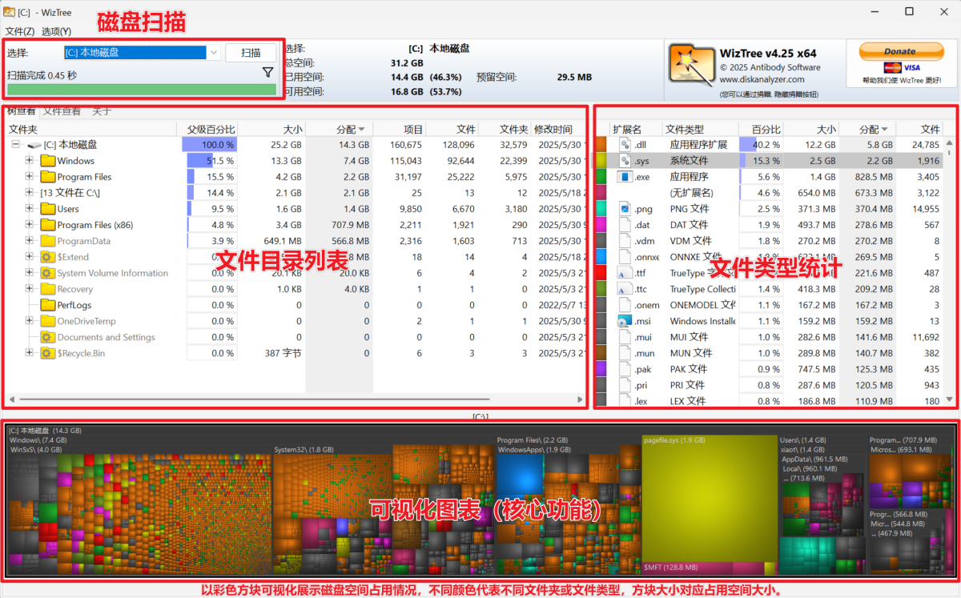Viewport: 961px width, 598px height.
Task: Switch to the 关于 tab
Action: pos(102,111)
